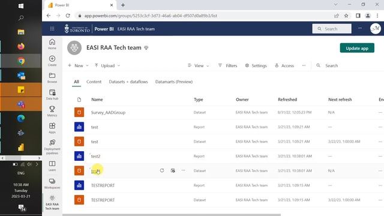Image resolution: width=384 pixels, height=216 pixels.
Task: Expand the Upload dropdown
Action: [107, 65]
